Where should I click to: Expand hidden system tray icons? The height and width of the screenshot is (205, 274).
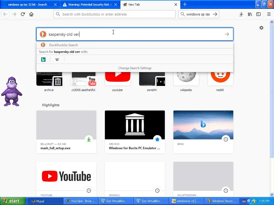[x=249, y=201]
